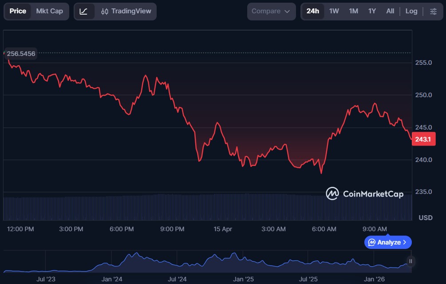Show All price history

(x=390, y=11)
